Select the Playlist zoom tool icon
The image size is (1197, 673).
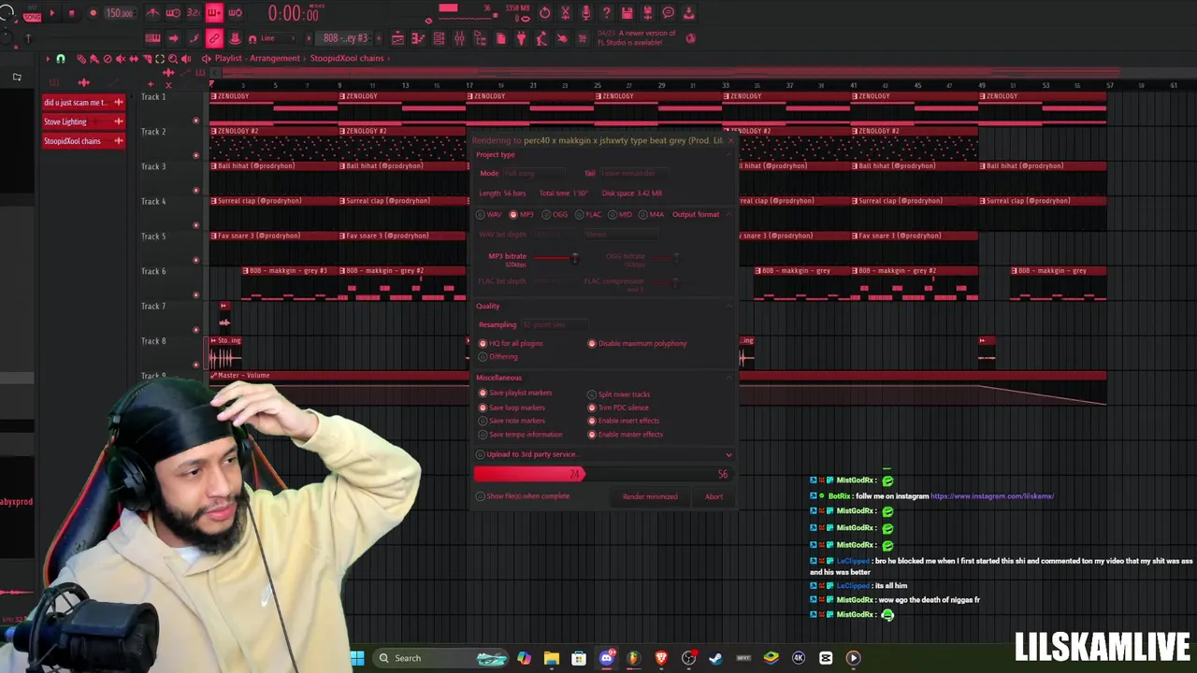tap(172, 58)
